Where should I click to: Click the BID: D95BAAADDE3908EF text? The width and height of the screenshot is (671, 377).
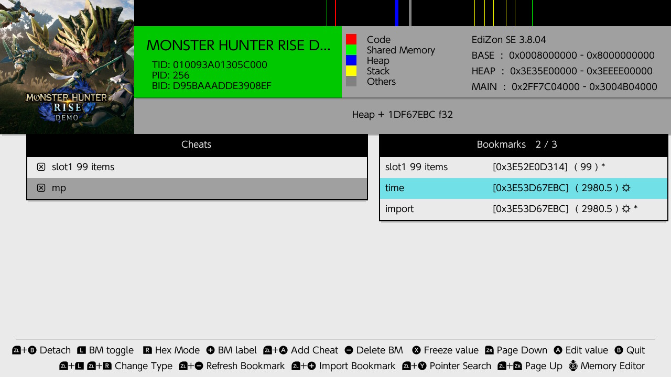(x=212, y=86)
